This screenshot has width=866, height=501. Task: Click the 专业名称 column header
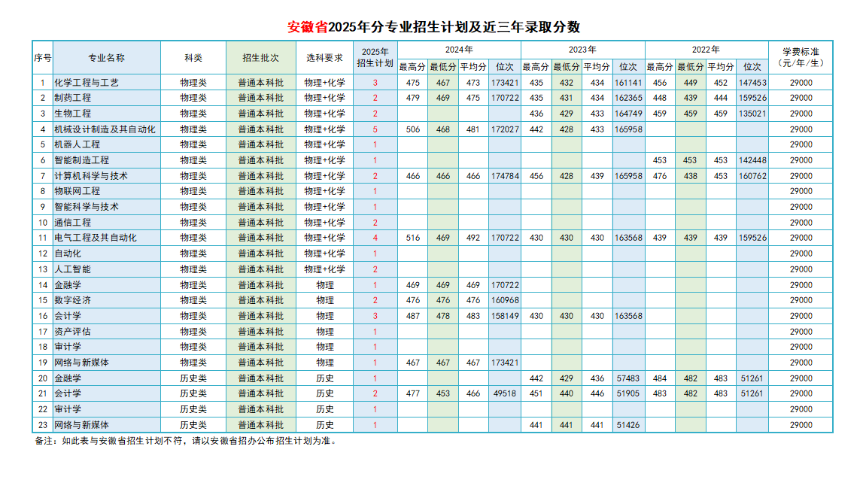pos(106,58)
